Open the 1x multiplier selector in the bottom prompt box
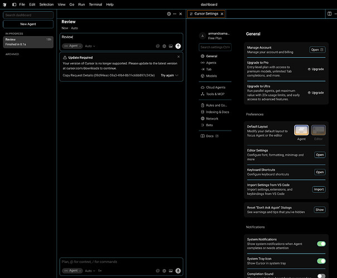 tap(100, 271)
